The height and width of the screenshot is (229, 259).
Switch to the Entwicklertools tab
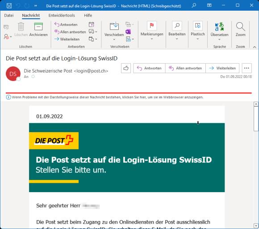click(62, 15)
